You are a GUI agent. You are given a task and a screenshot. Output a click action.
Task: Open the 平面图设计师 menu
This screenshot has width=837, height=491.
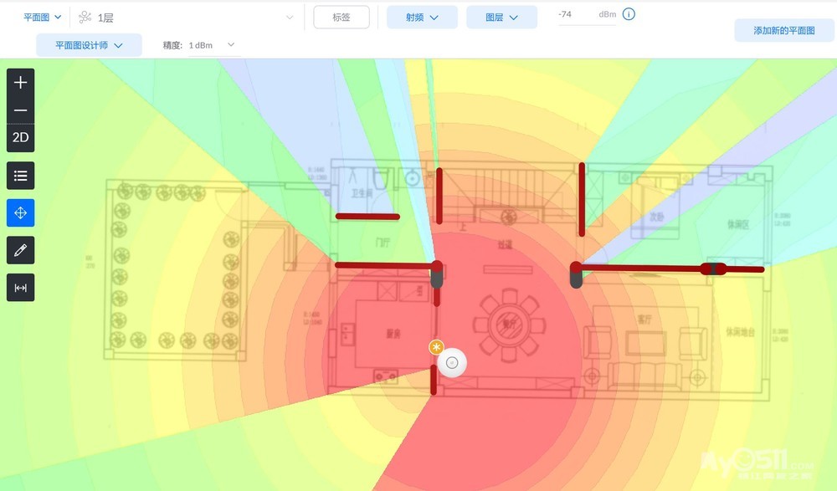(89, 45)
